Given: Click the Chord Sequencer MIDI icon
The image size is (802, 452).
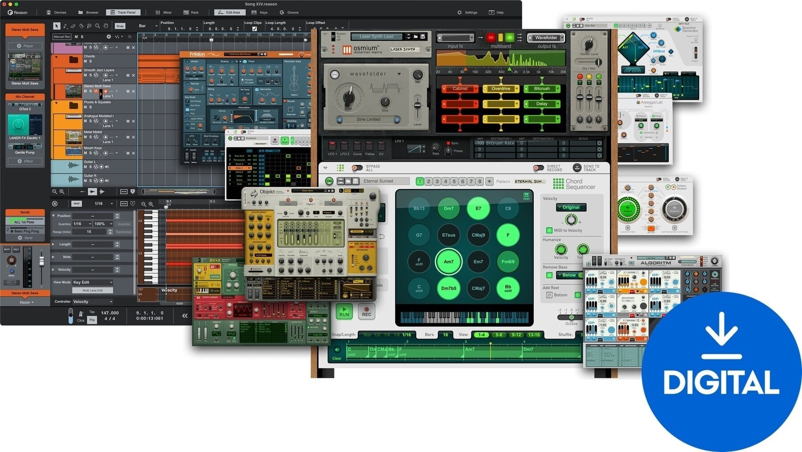Looking at the screenshot, I should [x=526, y=196].
